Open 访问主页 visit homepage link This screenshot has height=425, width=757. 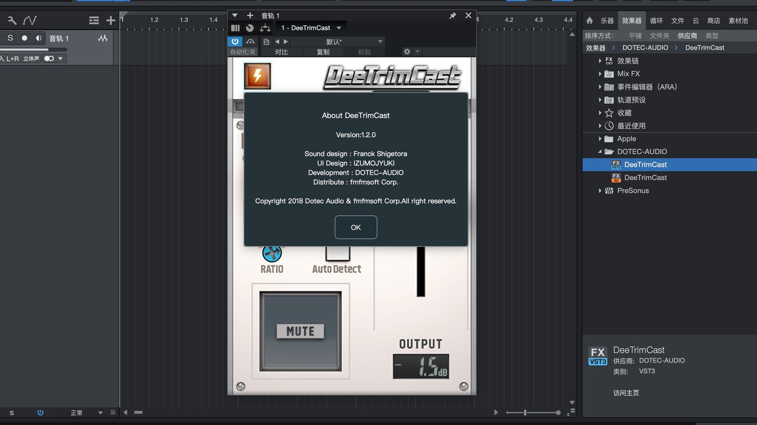626,393
